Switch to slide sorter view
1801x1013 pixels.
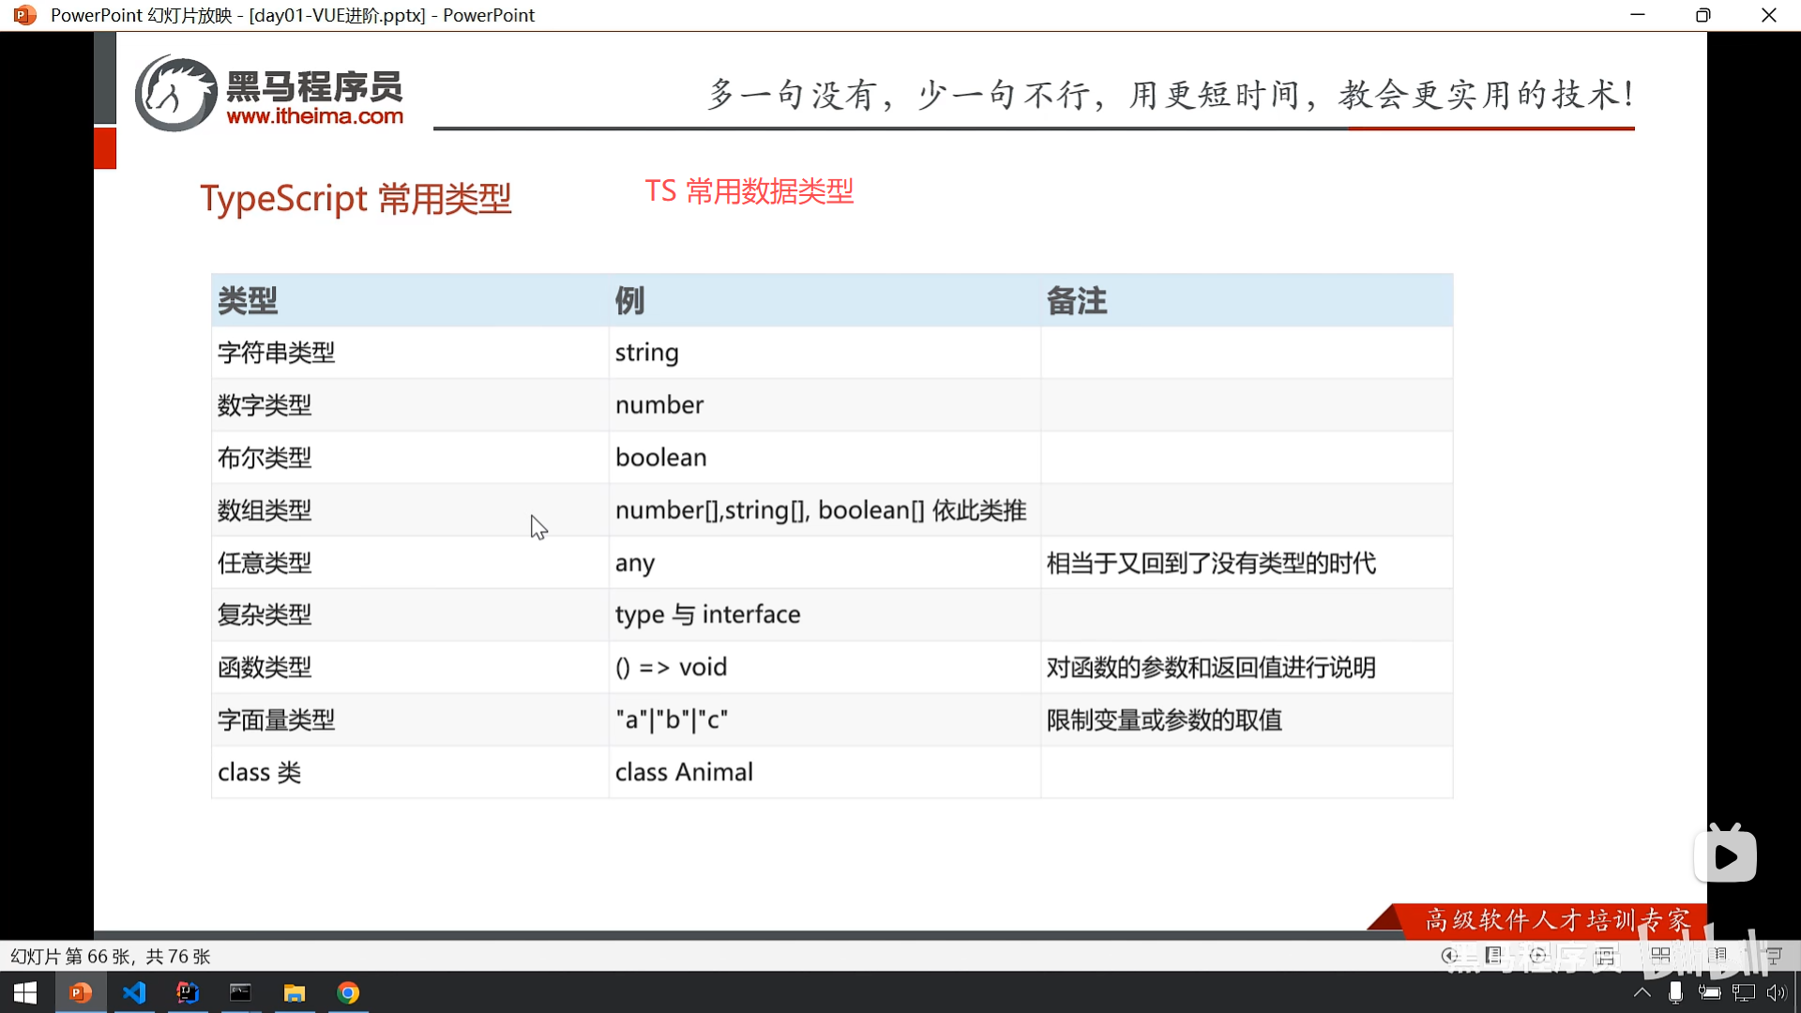click(1660, 956)
